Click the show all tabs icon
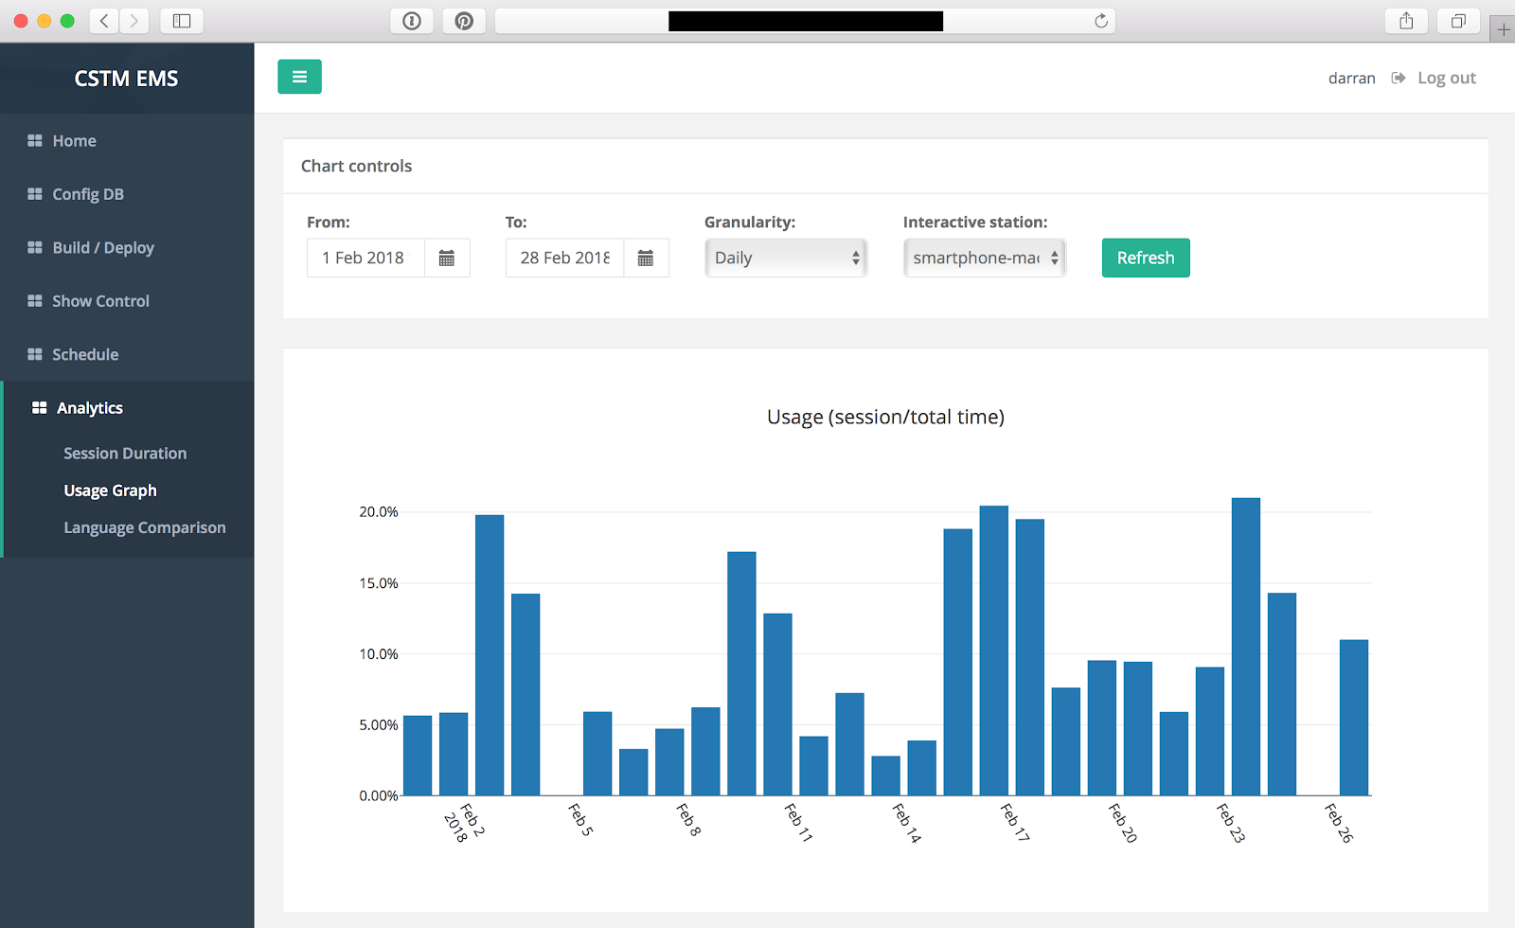This screenshot has width=1515, height=928. (1458, 21)
